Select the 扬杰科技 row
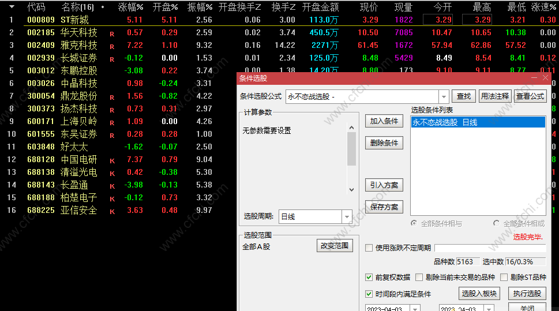559x311 pixels. pos(118,109)
